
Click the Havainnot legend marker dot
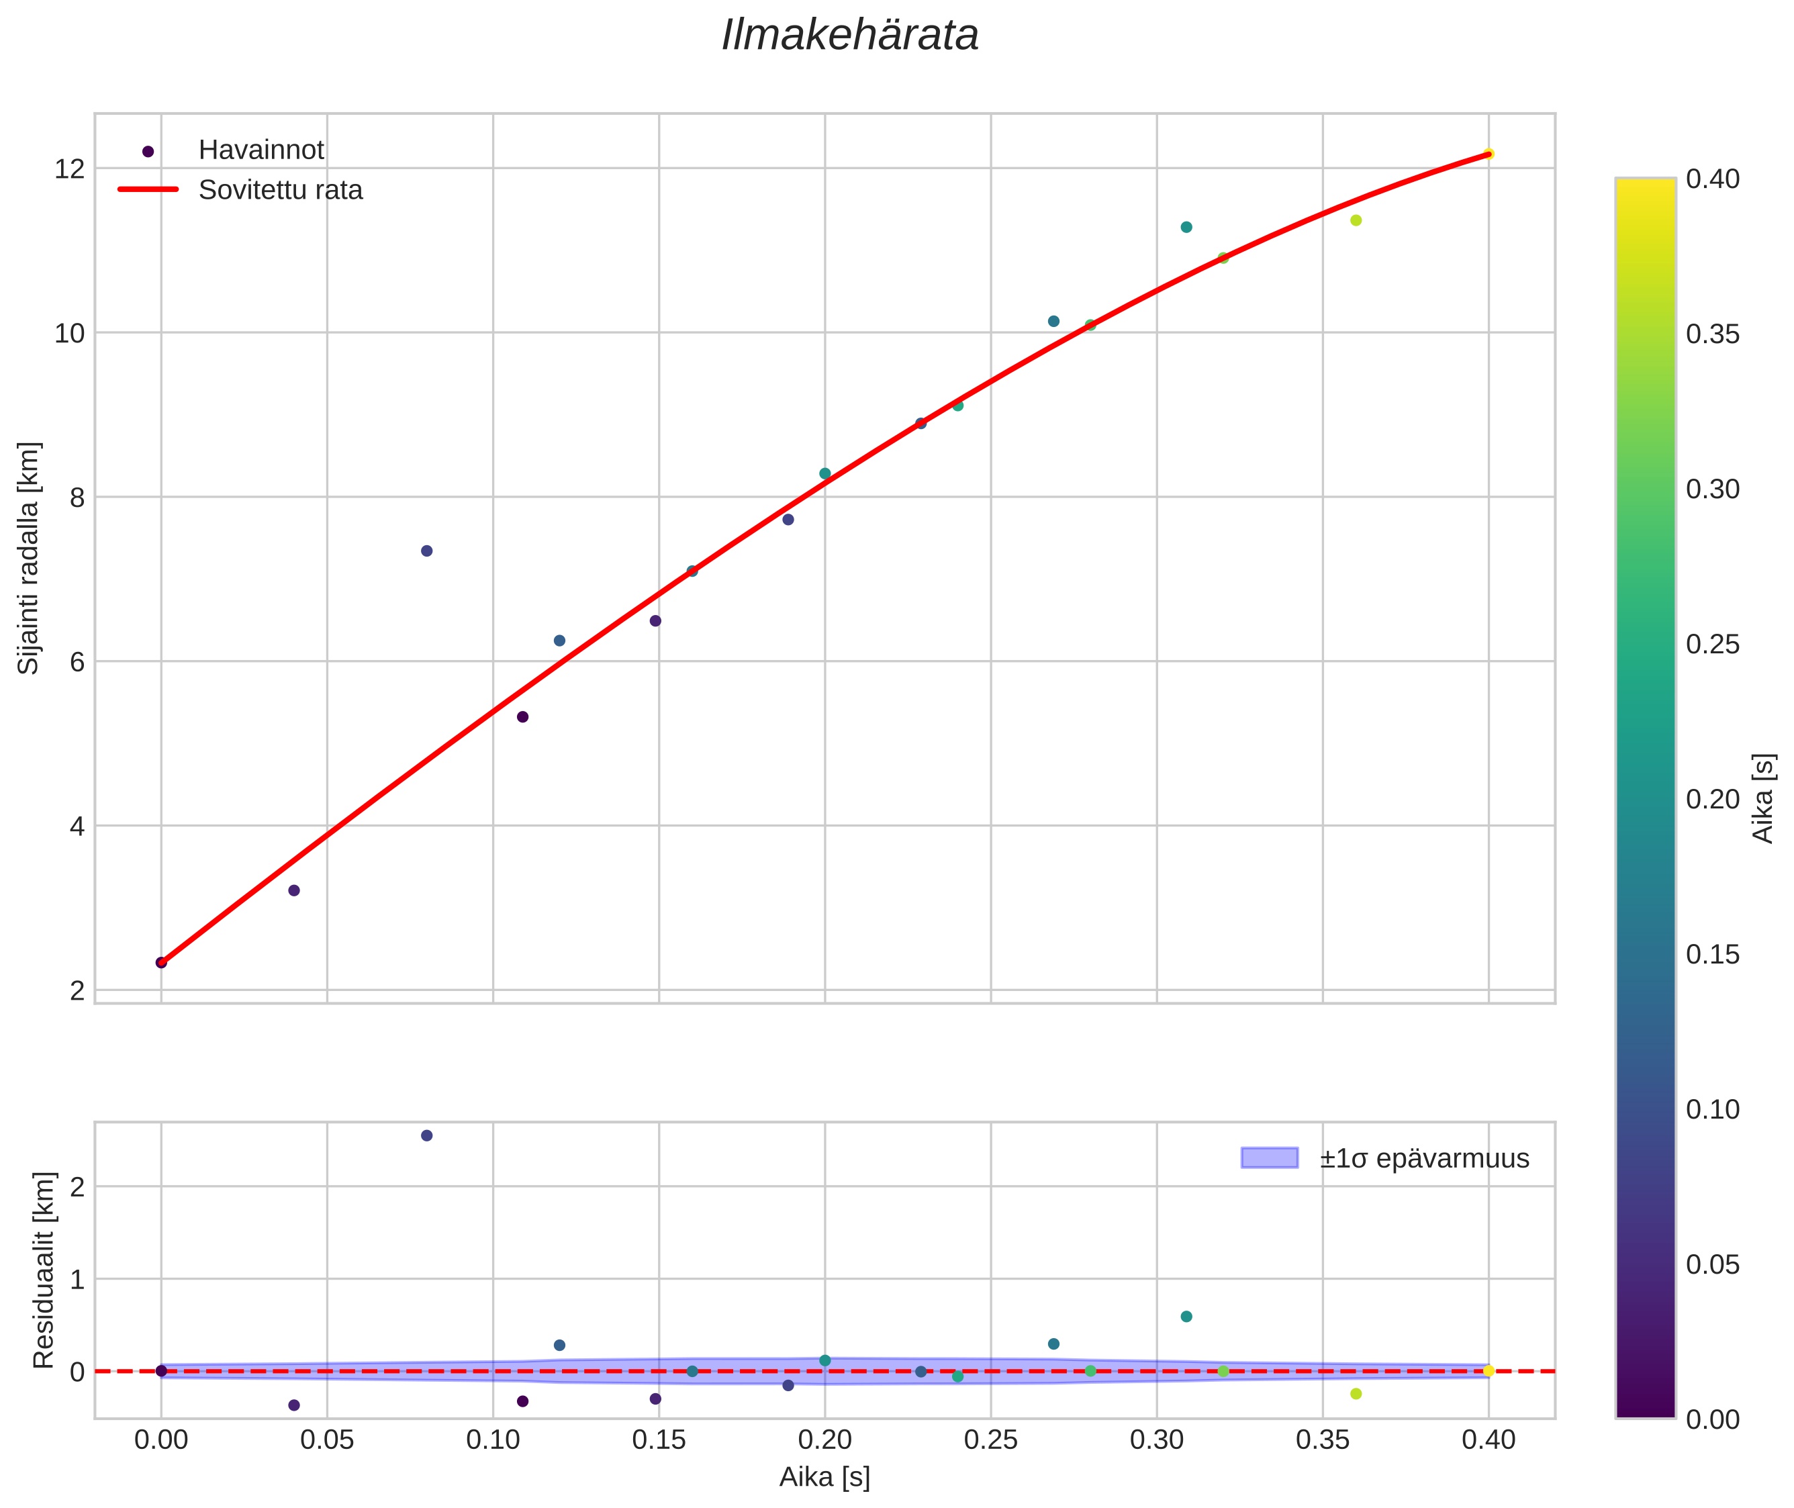tap(148, 151)
